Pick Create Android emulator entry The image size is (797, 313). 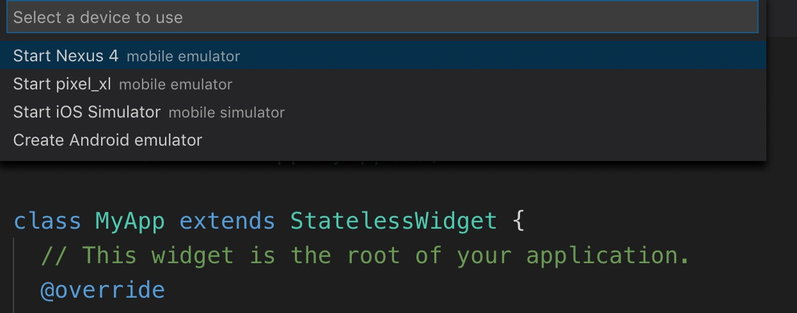107,140
